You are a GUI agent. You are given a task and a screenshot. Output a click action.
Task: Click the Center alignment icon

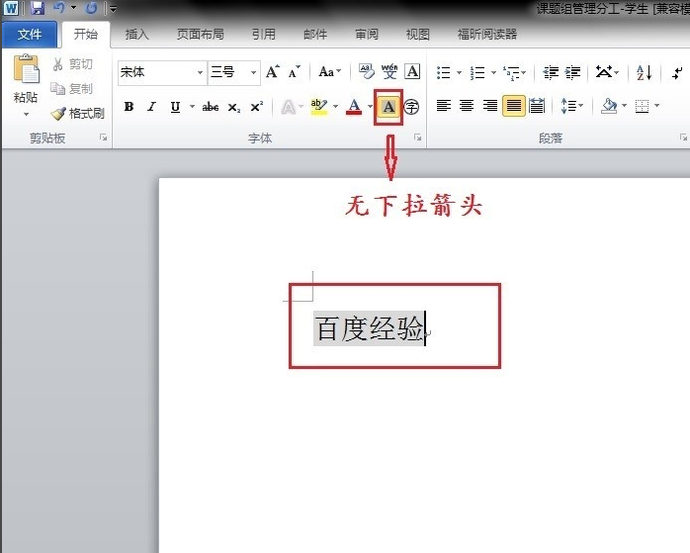pyautogui.click(x=467, y=106)
